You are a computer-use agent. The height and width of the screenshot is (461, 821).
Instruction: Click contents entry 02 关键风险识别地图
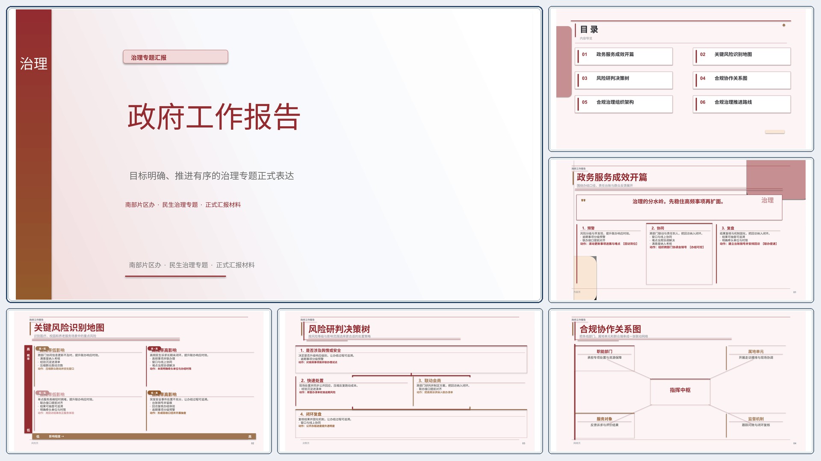pos(742,56)
